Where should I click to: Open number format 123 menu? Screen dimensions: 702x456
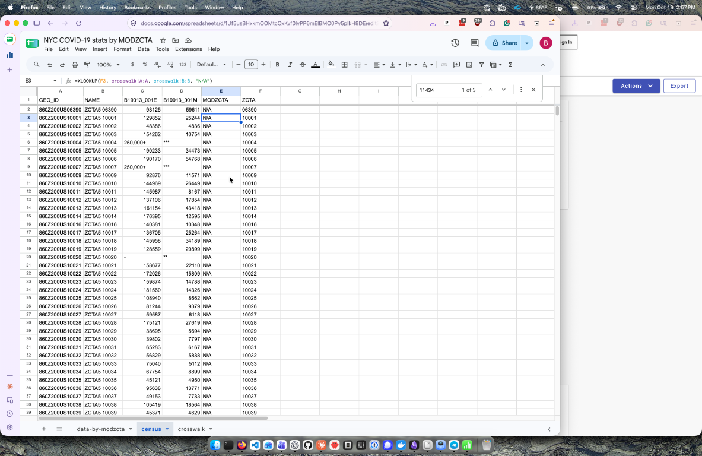[183, 65]
